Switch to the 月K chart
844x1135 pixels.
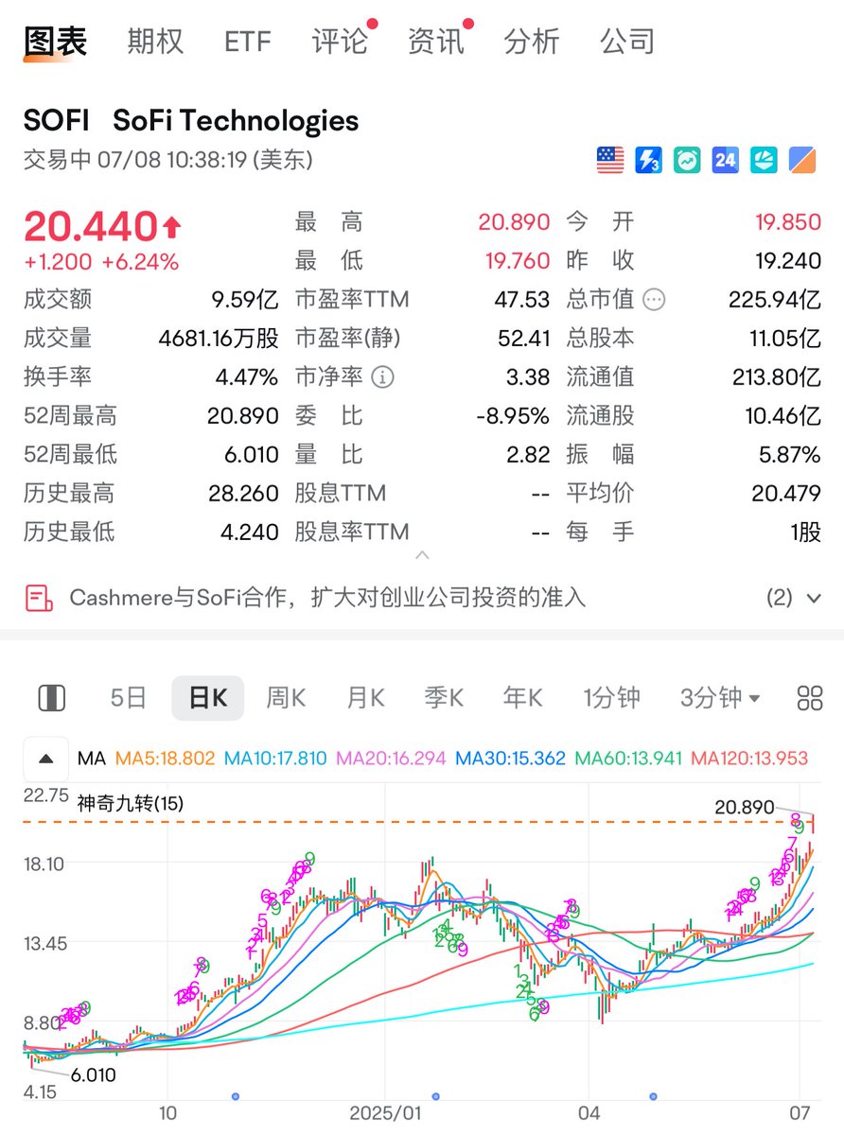[x=365, y=699]
